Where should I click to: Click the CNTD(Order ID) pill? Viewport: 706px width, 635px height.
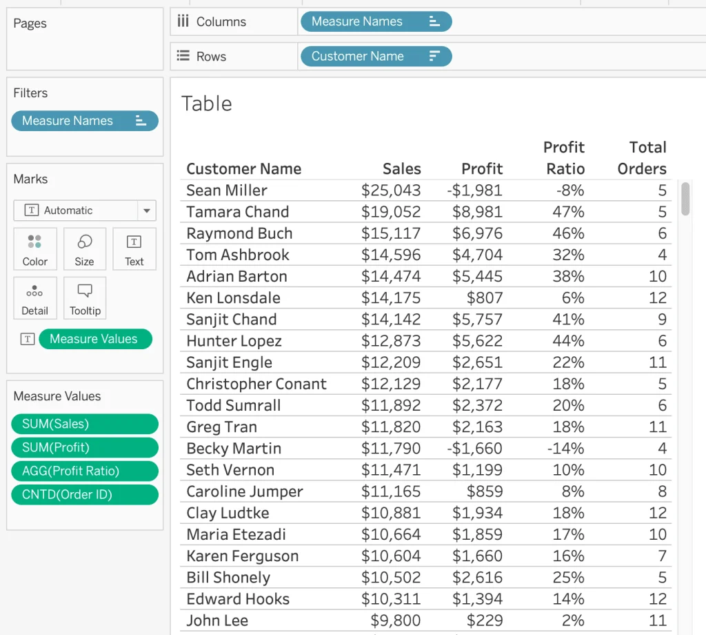tap(84, 495)
